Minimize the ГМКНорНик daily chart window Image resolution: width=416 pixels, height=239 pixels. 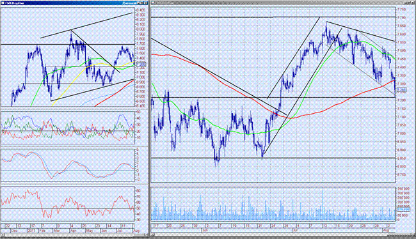138,3
